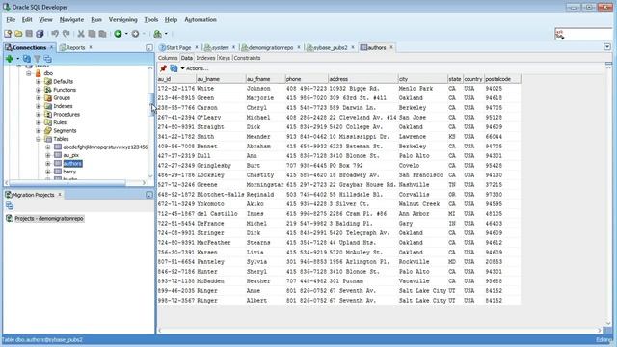
Task: Click the Connections tree horizontal scrollbar
Action: click(x=67, y=183)
